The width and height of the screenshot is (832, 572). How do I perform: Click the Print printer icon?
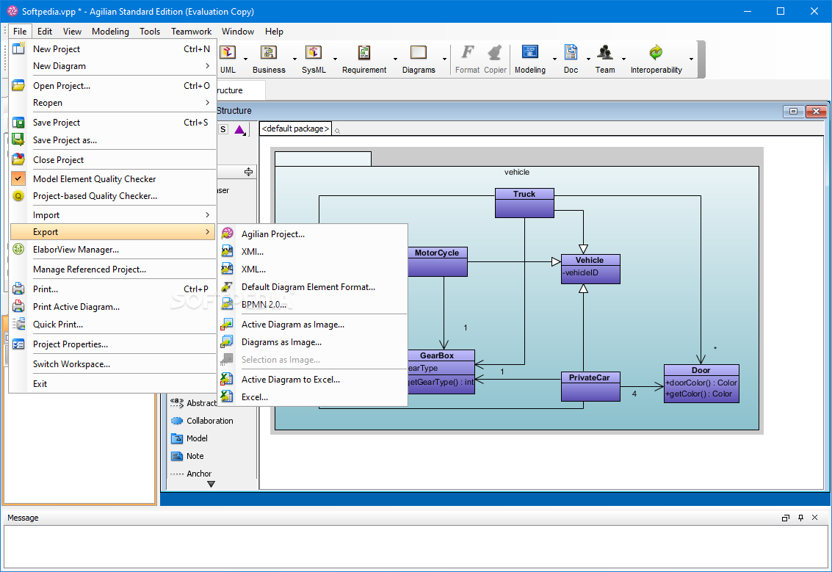[x=18, y=289]
